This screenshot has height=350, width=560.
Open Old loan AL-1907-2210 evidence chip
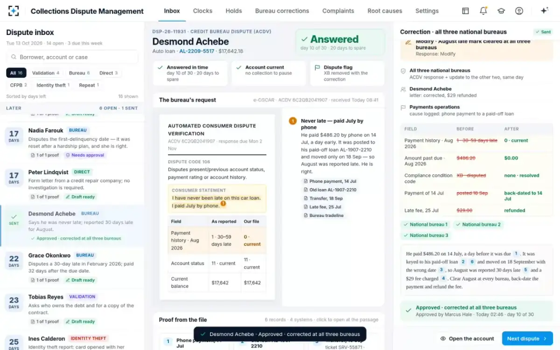click(x=329, y=190)
